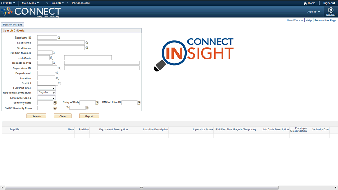Open the Location lookup magnifier

pyautogui.click(x=57, y=78)
